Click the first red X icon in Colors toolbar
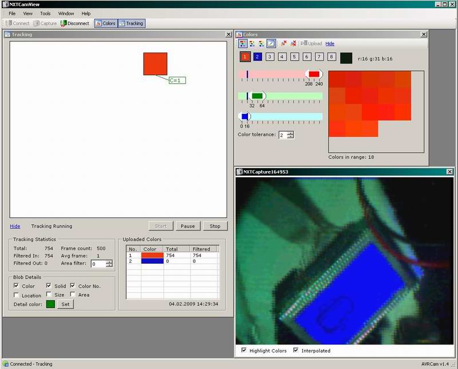This screenshot has height=369, width=458. pyautogui.click(x=284, y=43)
